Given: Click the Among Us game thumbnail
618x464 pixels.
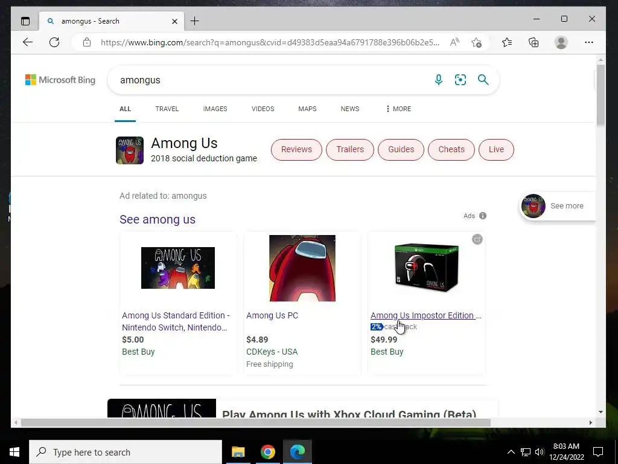Looking at the screenshot, I should click(x=130, y=150).
